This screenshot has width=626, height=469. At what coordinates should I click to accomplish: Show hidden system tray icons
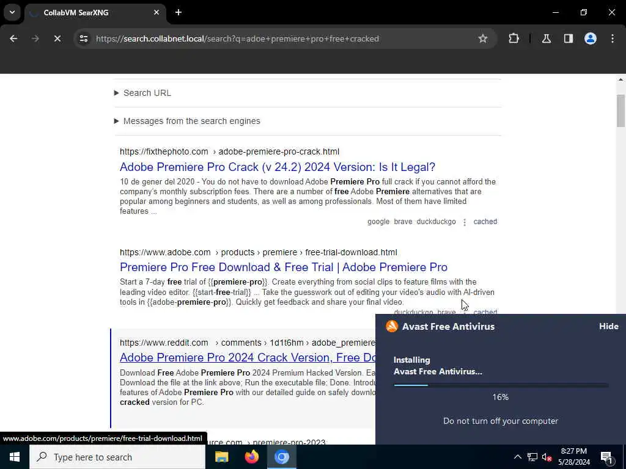click(517, 457)
